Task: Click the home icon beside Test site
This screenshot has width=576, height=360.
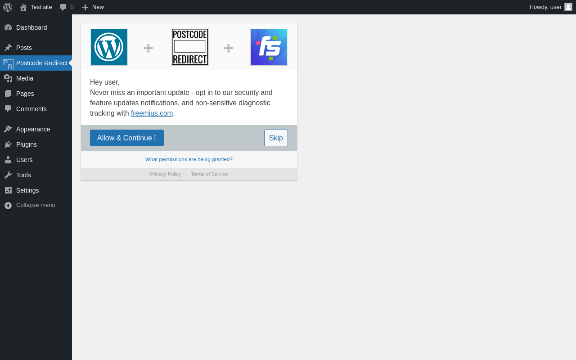Action: click(x=23, y=7)
